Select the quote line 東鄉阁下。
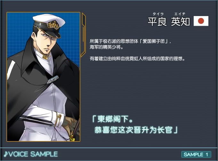218x161 pixels. tap(112, 119)
